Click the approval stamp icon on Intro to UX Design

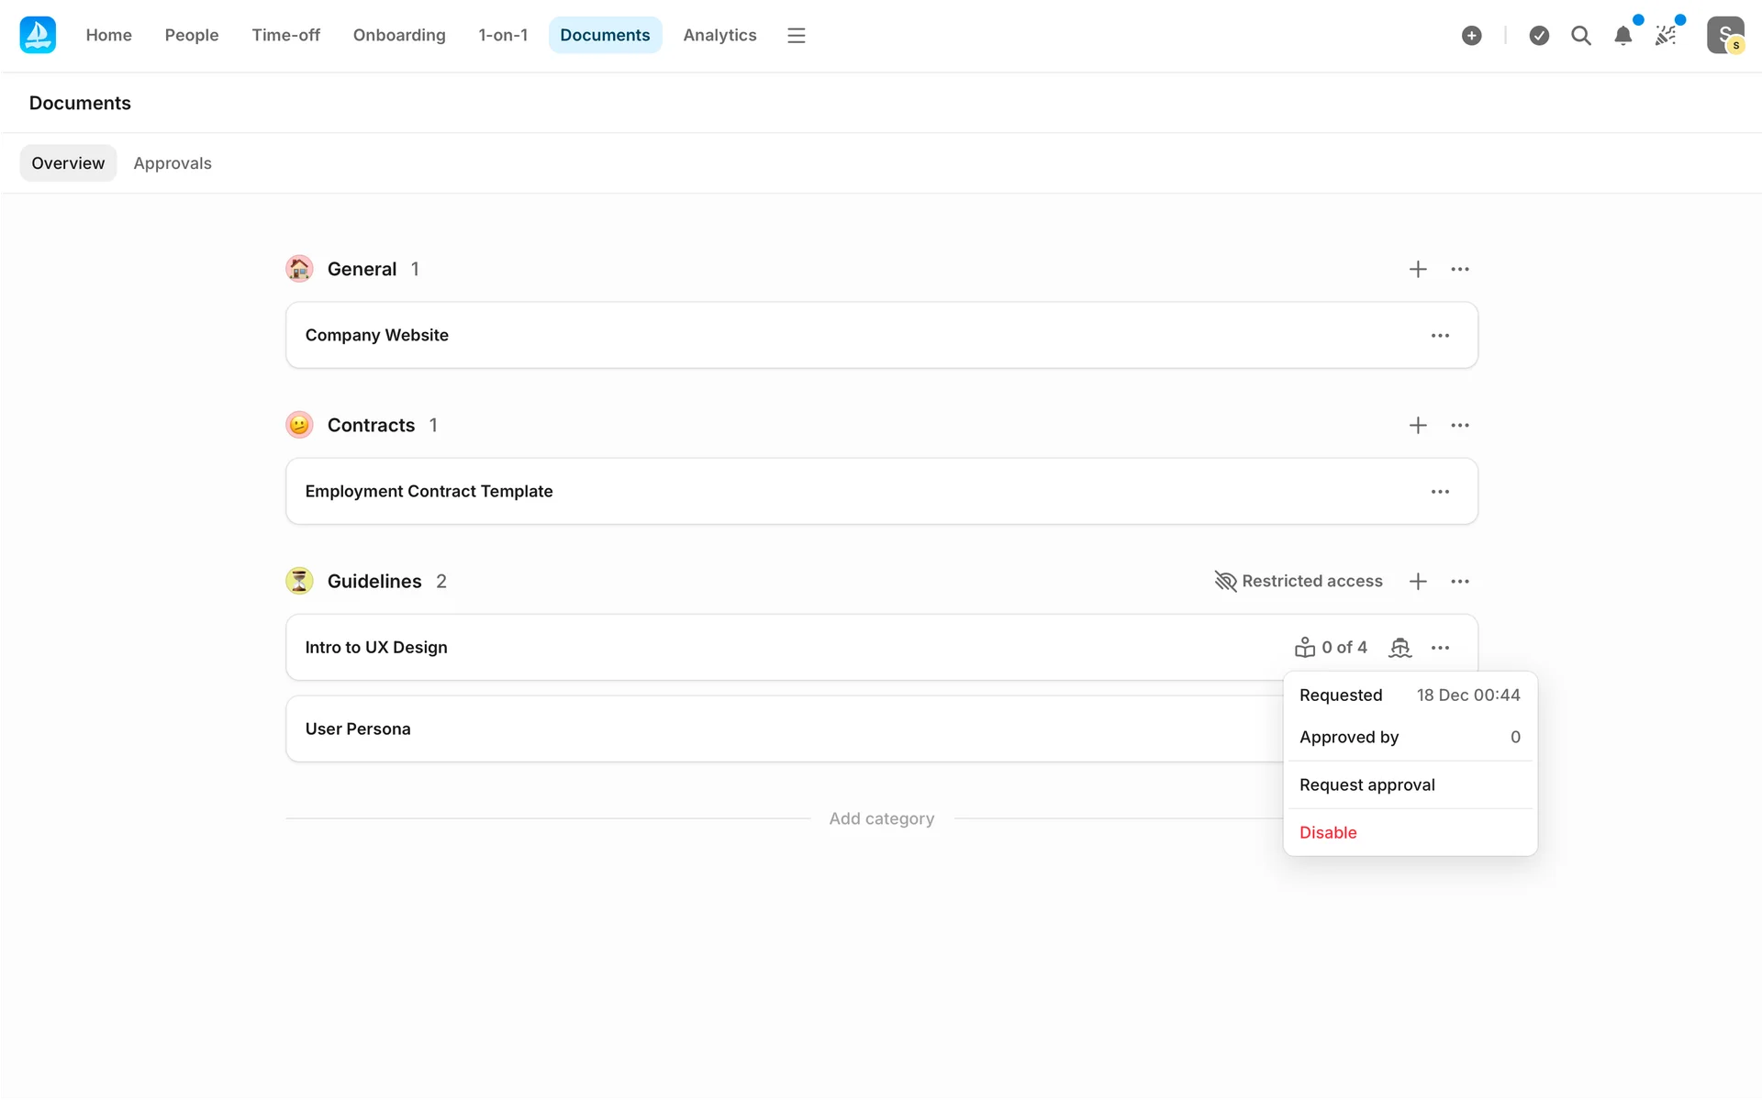click(x=1400, y=648)
